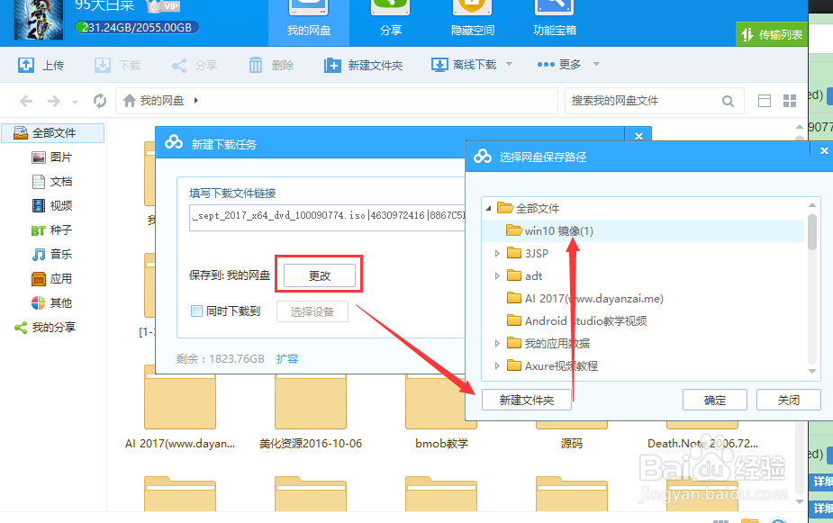The image size is (833, 523).
Task: Click the delete (删除) trash icon
Action: pos(256,65)
